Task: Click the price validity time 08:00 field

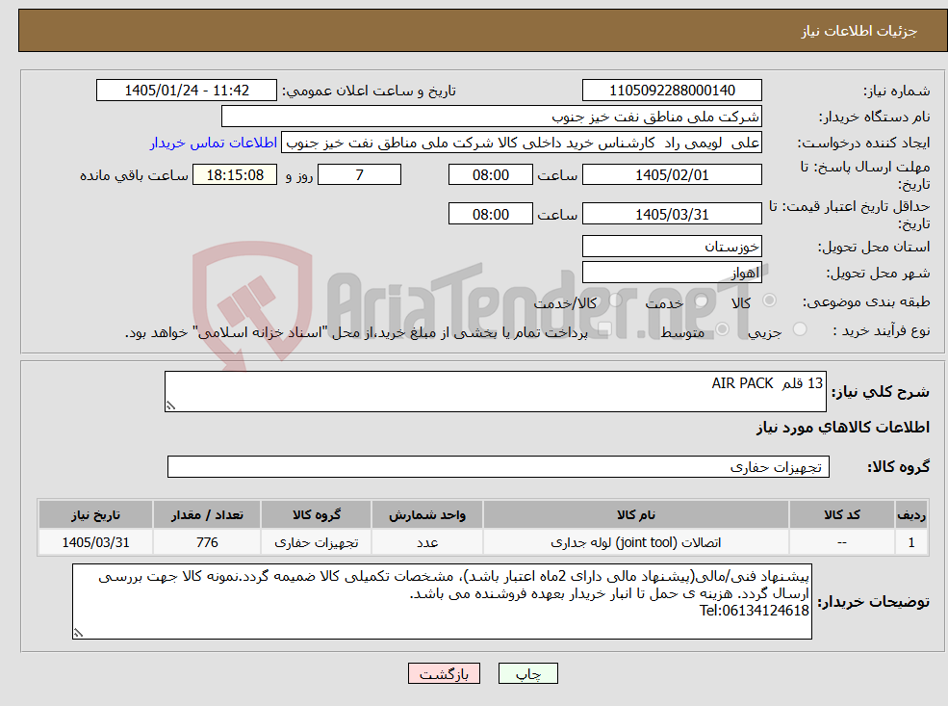Action: click(490, 214)
